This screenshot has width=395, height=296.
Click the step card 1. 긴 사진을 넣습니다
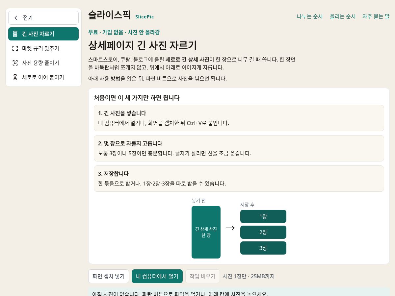[239, 118]
